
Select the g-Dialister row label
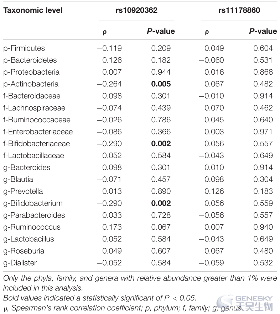[20, 263]
